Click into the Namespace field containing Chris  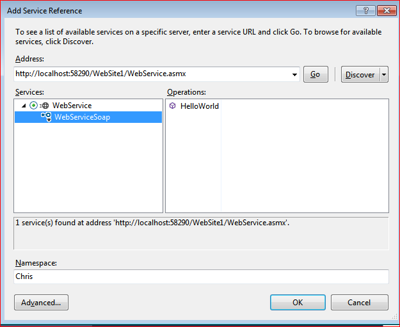pos(201,276)
